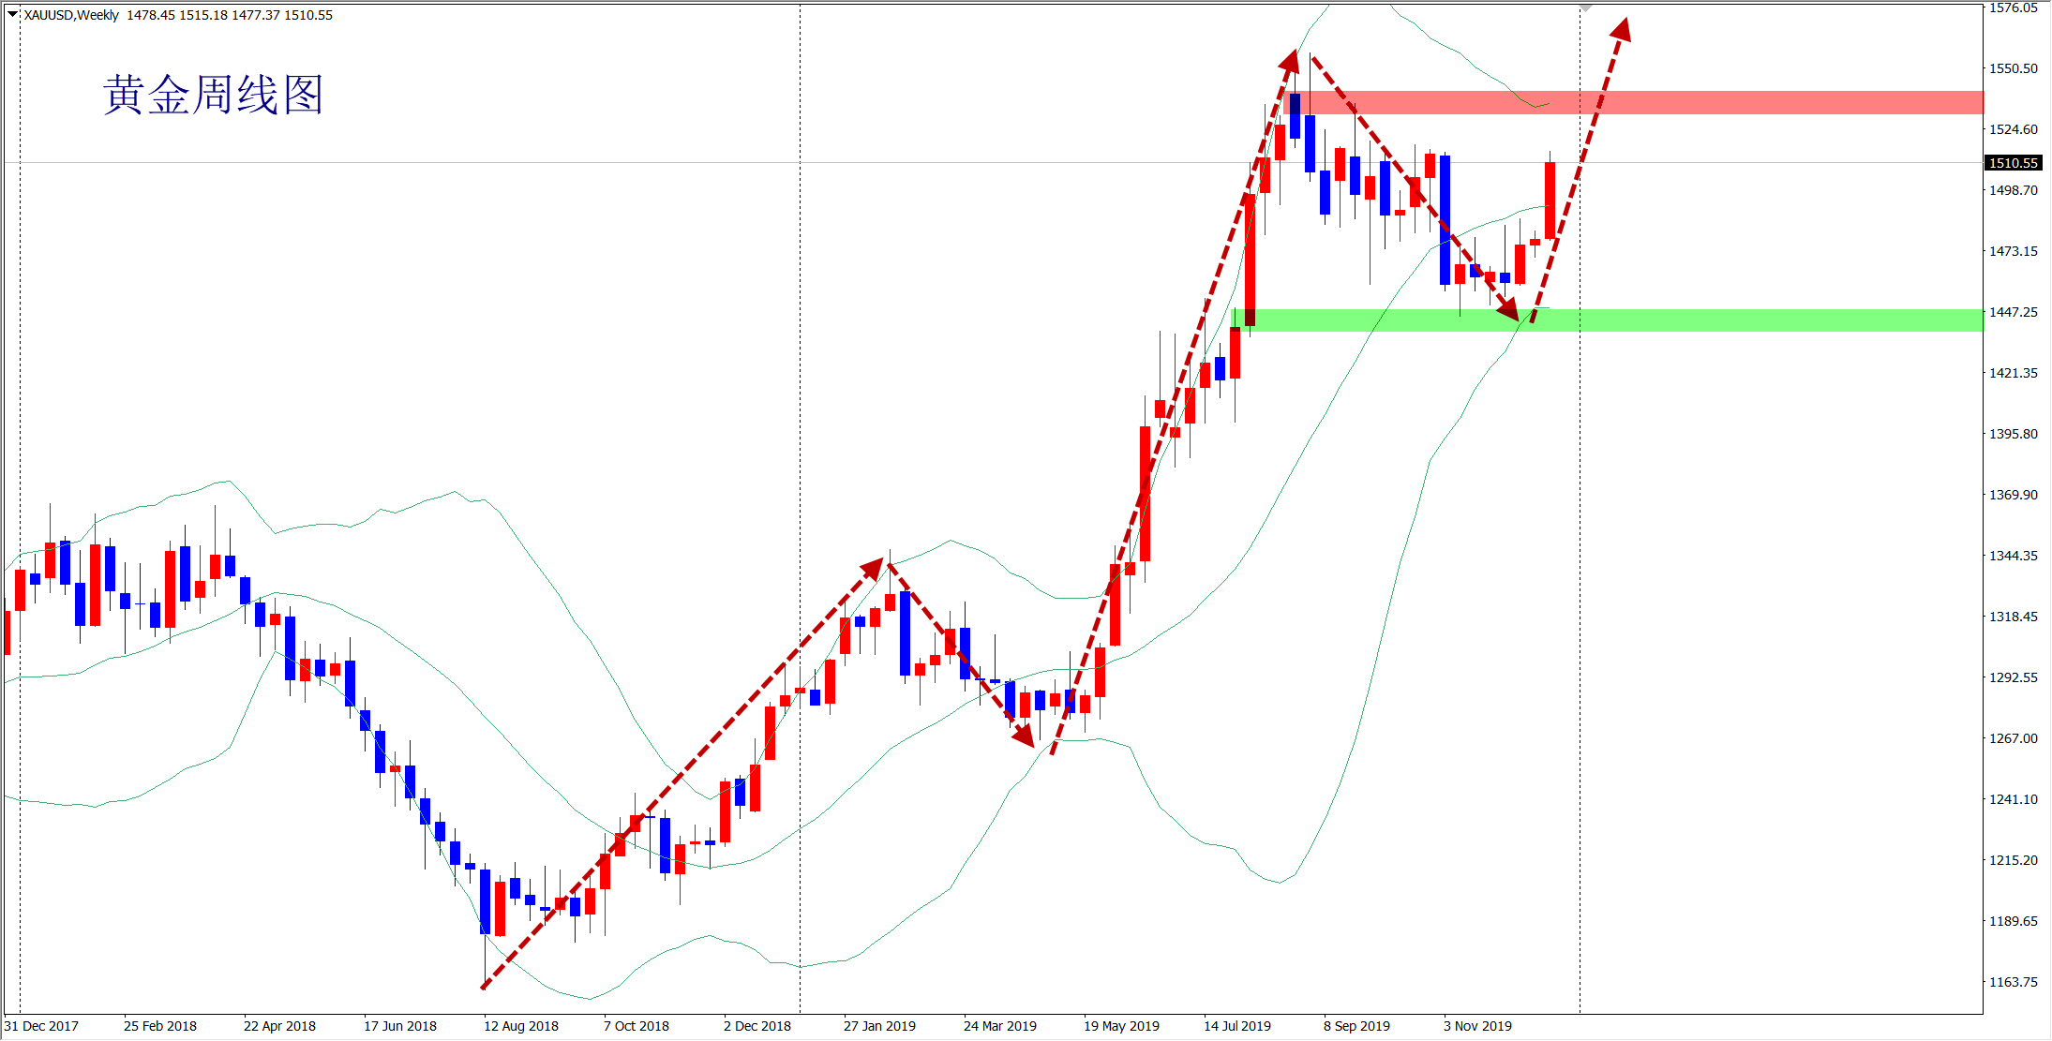Click the 1447.25 price scale label
The image size is (2052, 1041).
pyautogui.click(x=2013, y=312)
